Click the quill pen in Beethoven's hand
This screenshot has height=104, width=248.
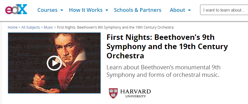tap(39, 76)
